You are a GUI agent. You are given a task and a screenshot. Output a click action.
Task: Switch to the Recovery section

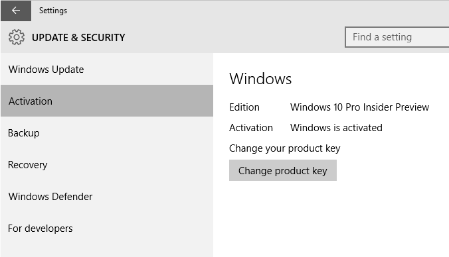tap(107, 164)
